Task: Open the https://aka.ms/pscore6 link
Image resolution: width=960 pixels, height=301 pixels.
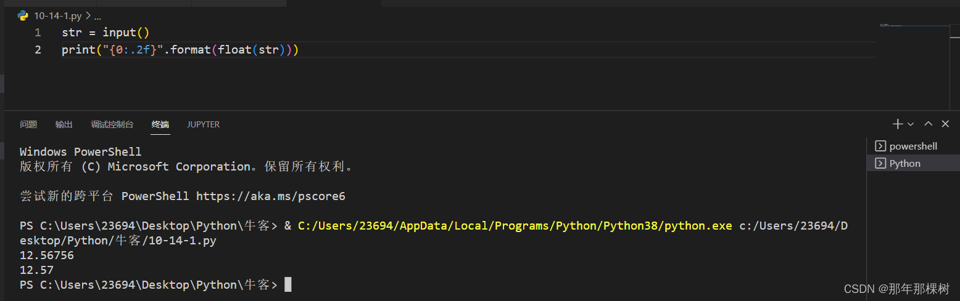Action: tap(271, 196)
